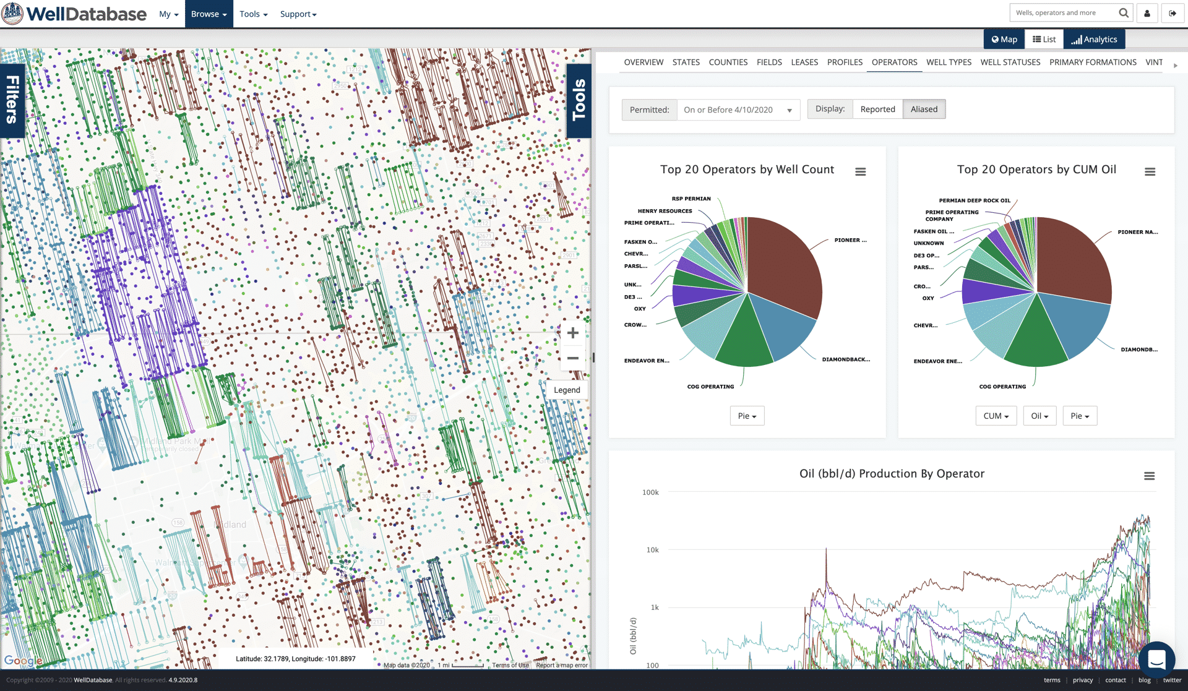This screenshot has height=691, width=1188.
Task: Open Pie dropdown under Well Count chart
Action: [x=747, y=416]
